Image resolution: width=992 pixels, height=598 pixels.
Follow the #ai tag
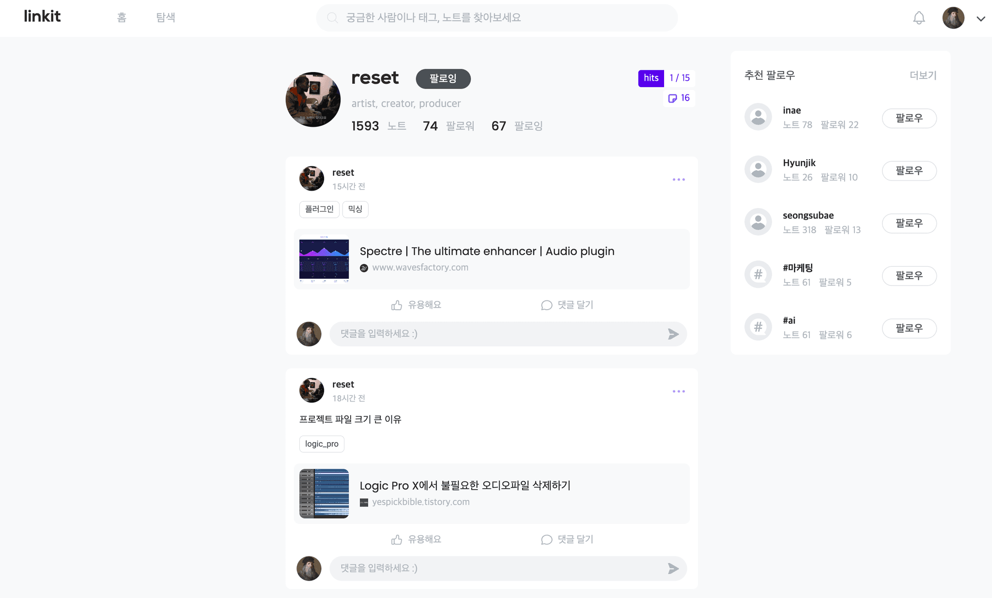tap(909, 328)
